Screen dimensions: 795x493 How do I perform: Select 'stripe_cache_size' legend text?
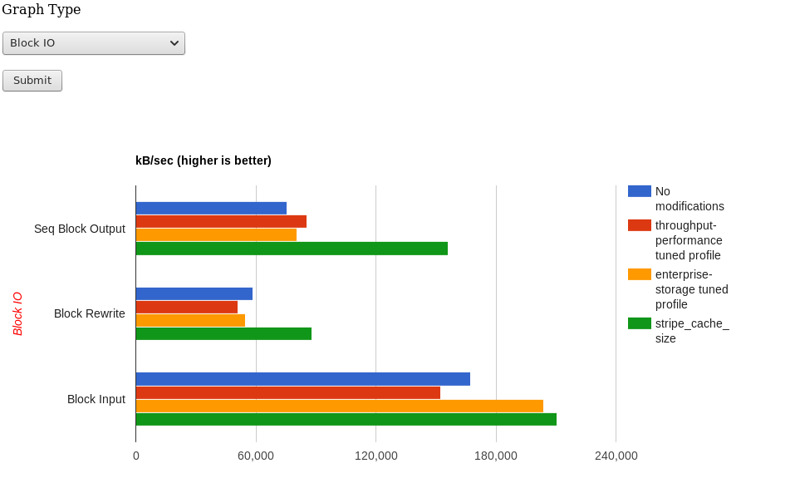[691, 331]
